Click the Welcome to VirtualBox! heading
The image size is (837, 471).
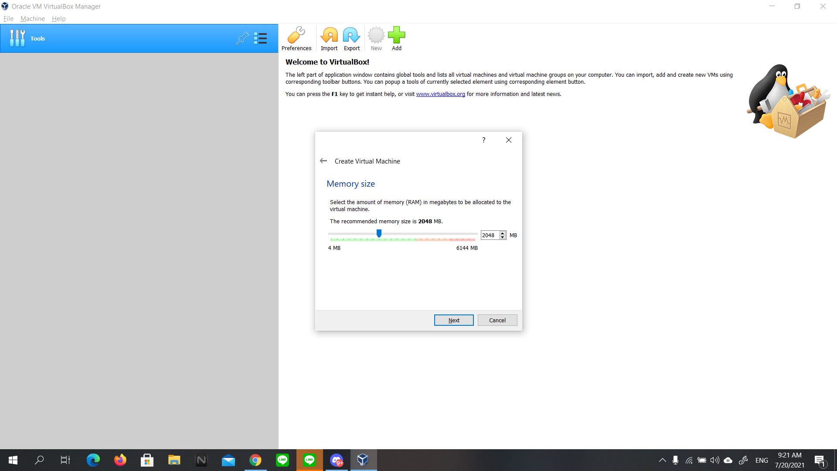point(327,62)
